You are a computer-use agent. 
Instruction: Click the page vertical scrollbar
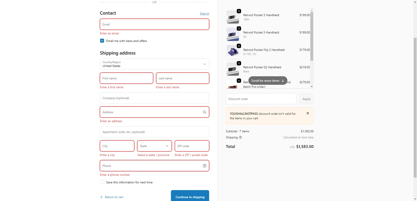tap(415, 107)
